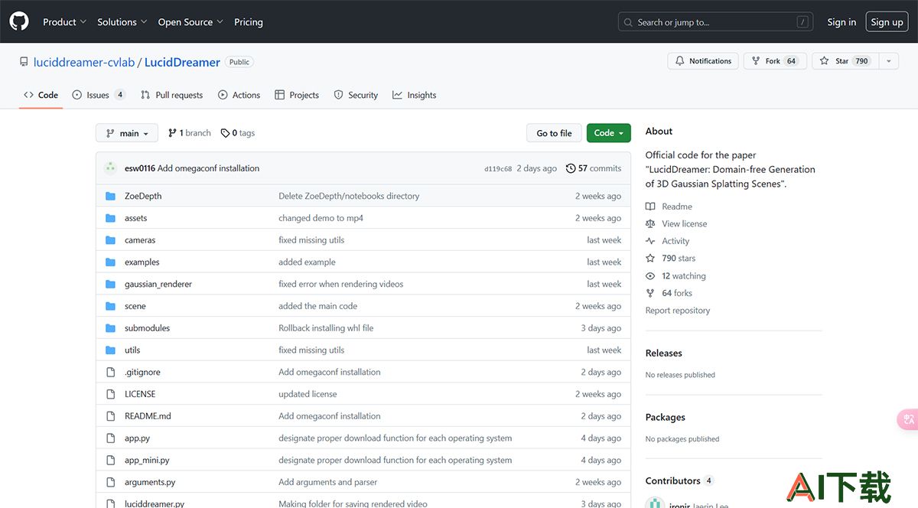The width and height of the screenshot is (918, 508).
Task: Click the eye icon beside 12 watching
Action: (650, 276)
